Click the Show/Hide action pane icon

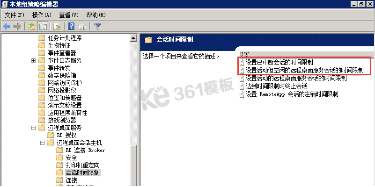pyautogui.click(x=82, y=27)
